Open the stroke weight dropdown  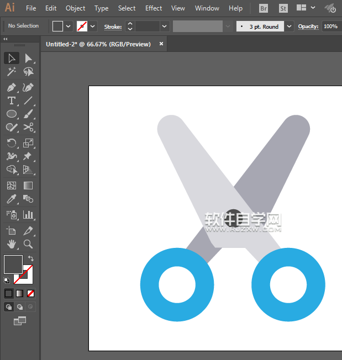click(x=164, y=26)
